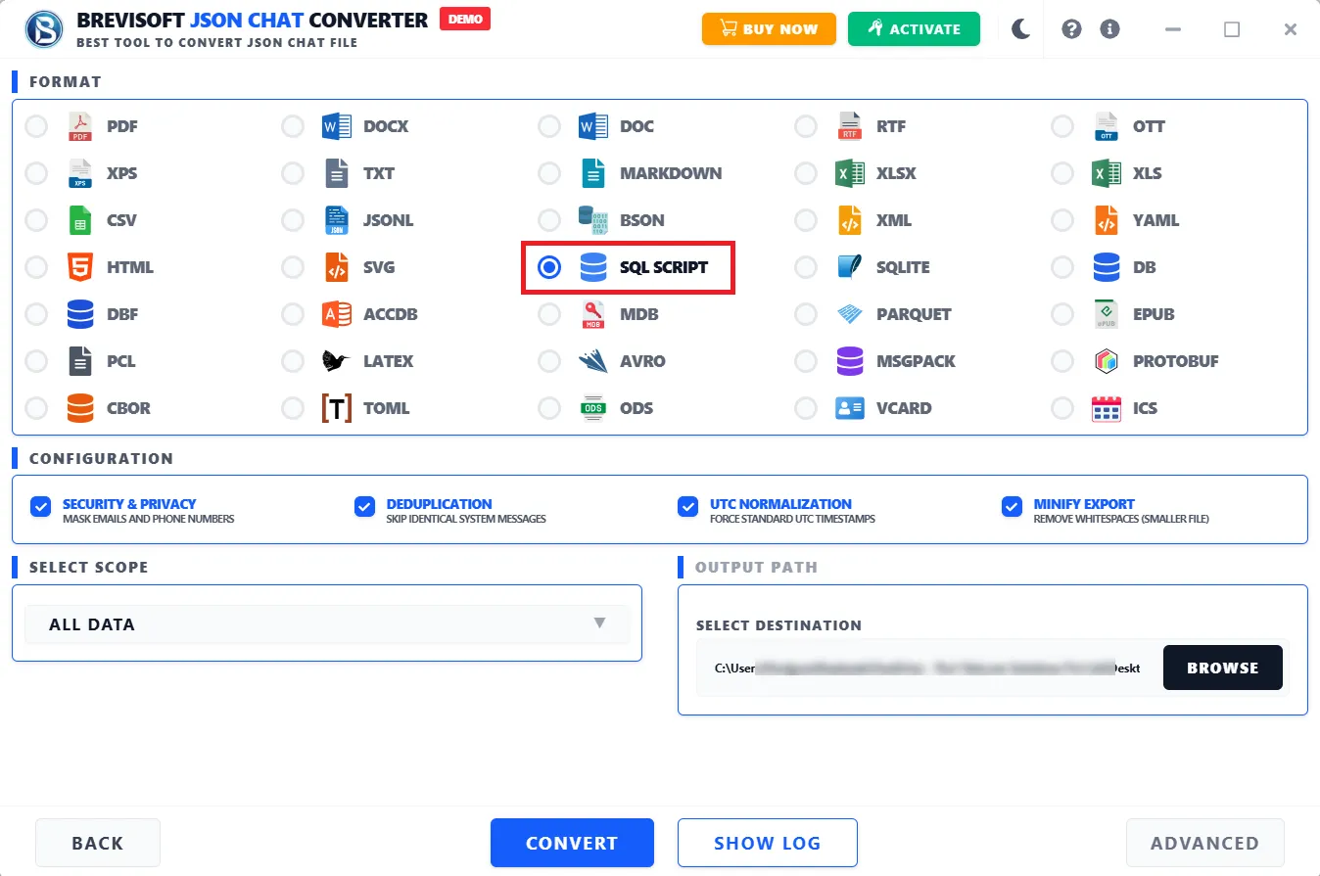
Task: Click the MSGPACK purple database icon
Action: (850, 361)
